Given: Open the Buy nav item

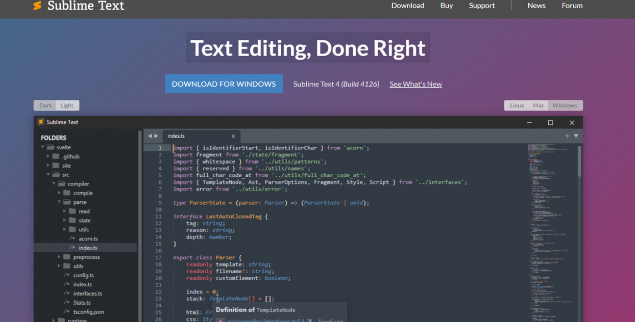Looking at the screenshot, I should [x=447, y=6].
